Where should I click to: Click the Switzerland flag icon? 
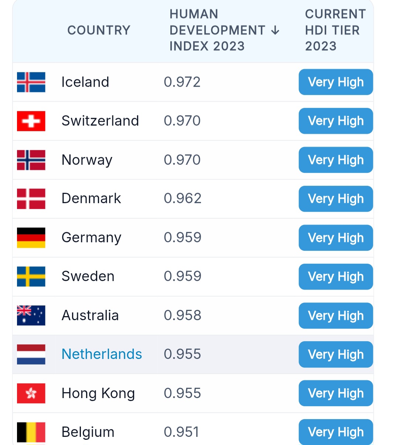tap(31, 121)
